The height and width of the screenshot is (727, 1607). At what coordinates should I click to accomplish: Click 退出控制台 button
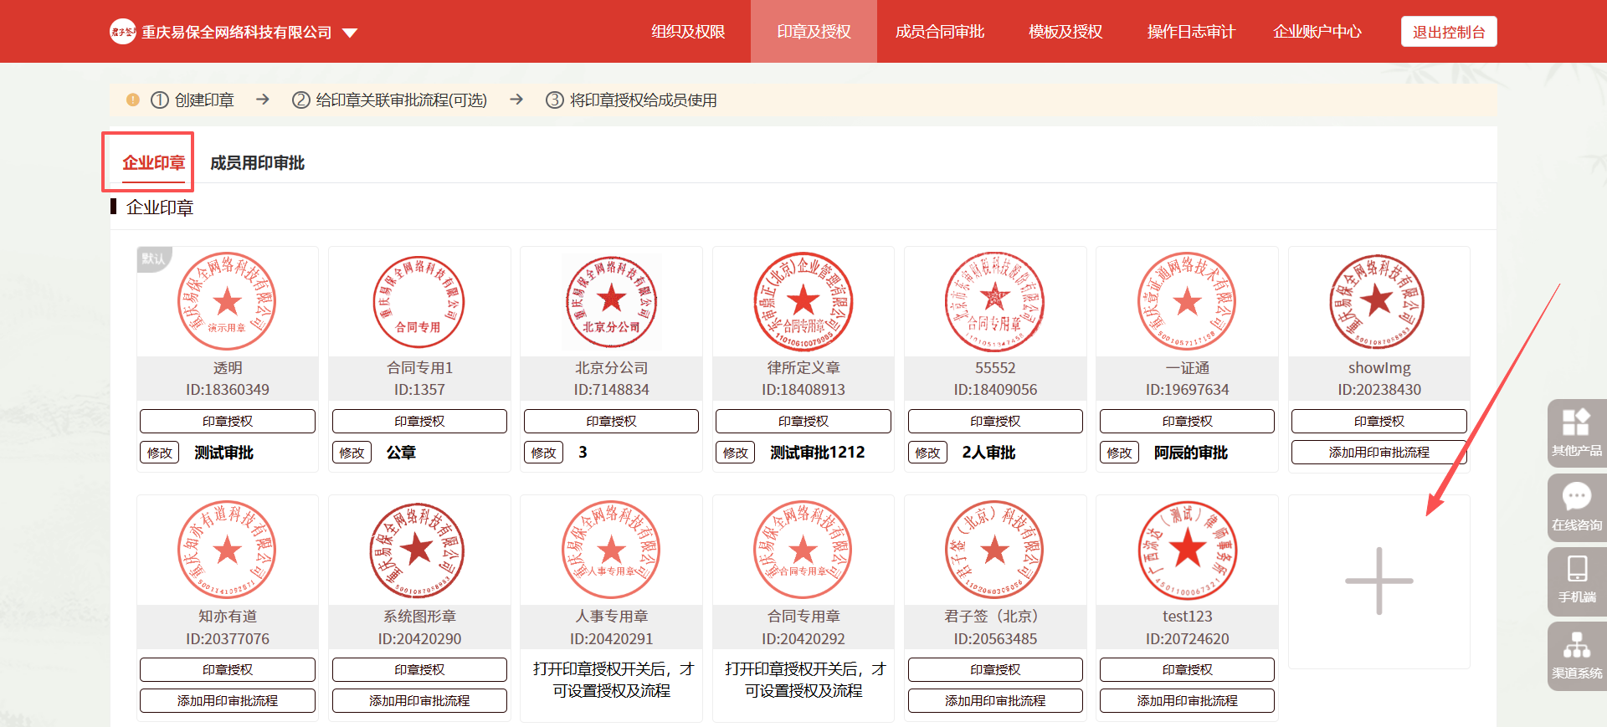click(1448, 32)
